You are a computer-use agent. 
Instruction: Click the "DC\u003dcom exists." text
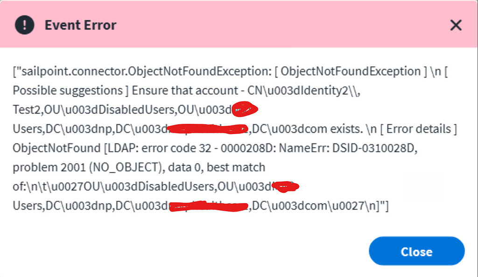coord(295,128)
